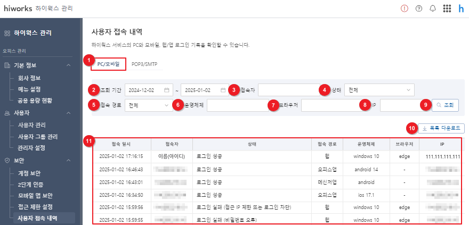Collapse the 보안 sidebar section
The width and height of the screenshot is (469, 225).
[68, 160]
